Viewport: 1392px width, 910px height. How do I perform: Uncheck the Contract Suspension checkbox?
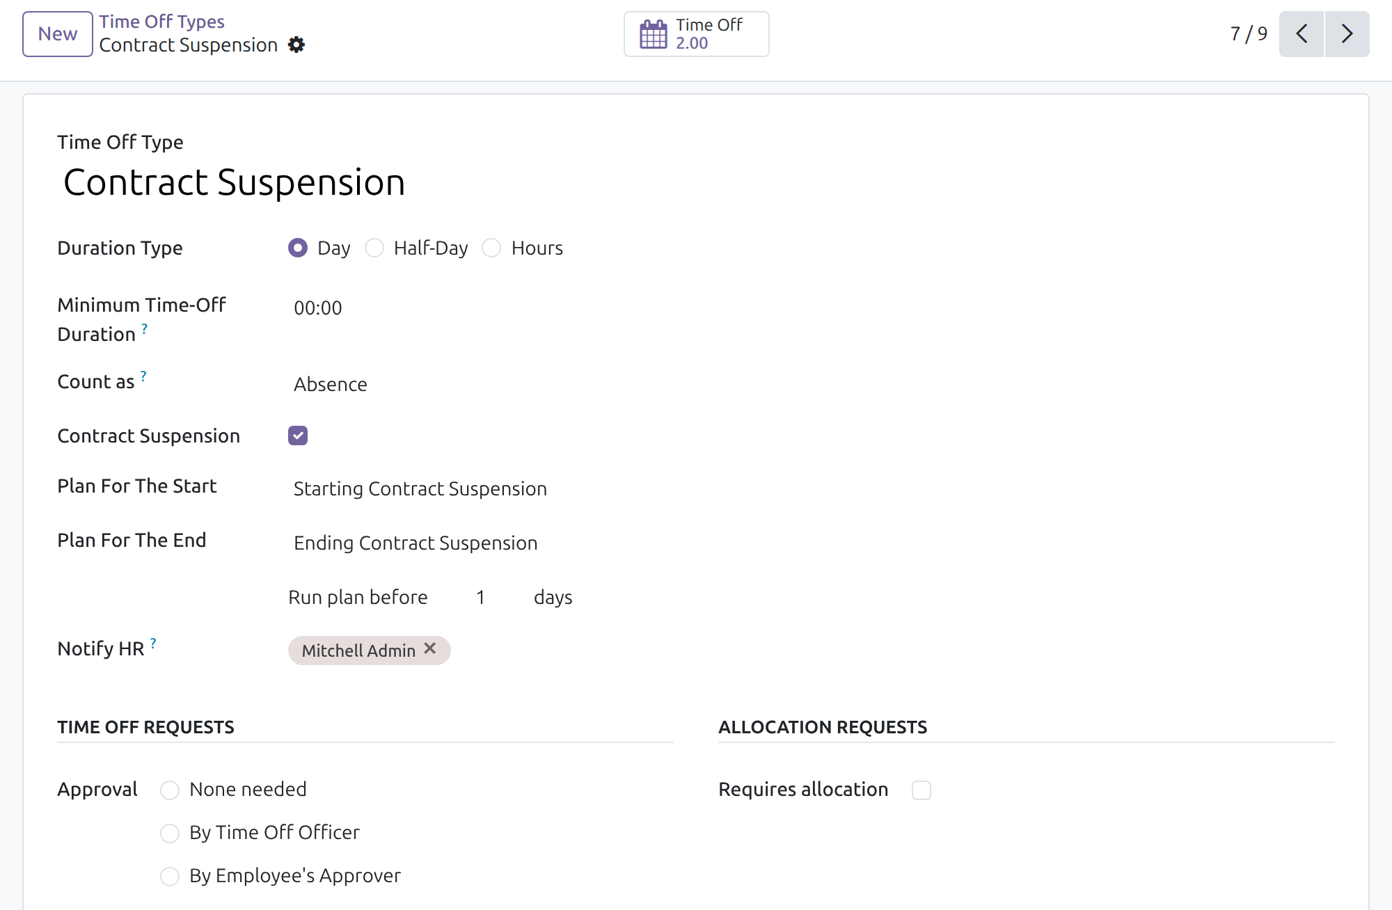pyautogui.click(x=298, y=436)
